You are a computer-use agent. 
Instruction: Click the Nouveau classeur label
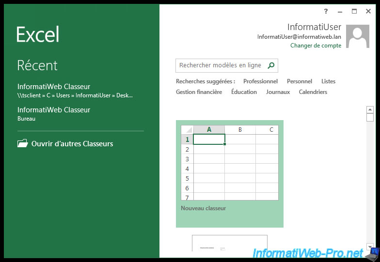[x=204, y=208]
